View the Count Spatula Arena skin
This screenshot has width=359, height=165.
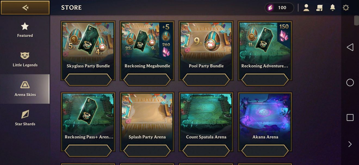[x=206, y=122]
